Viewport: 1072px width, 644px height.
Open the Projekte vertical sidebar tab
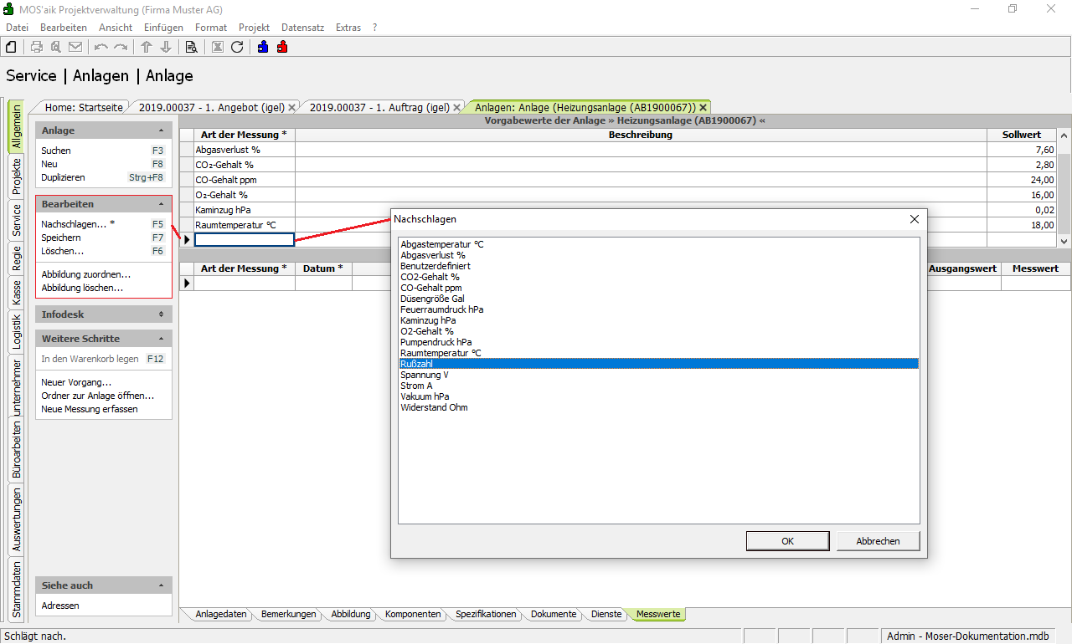point(17,176)
